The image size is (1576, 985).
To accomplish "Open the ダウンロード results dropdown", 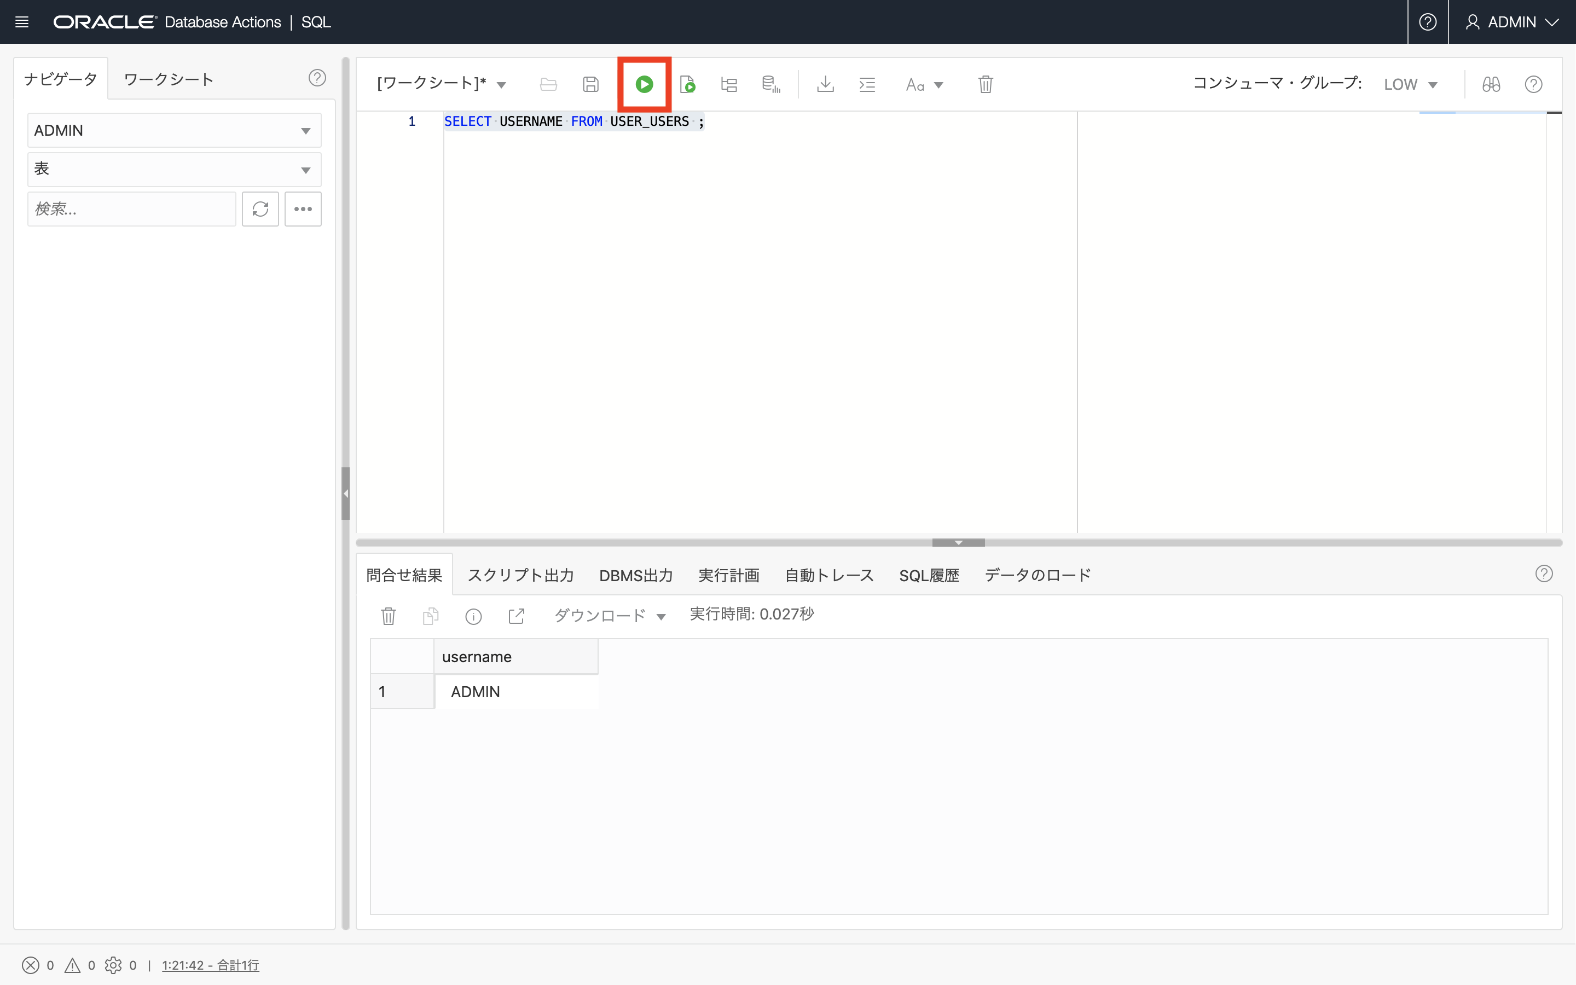I will tap(610, 616).
